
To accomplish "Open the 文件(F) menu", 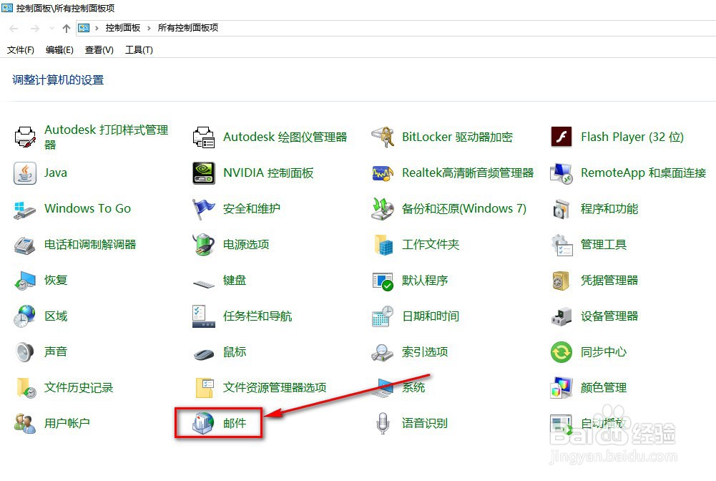I will pyautogui.click(x=21, y=50).
